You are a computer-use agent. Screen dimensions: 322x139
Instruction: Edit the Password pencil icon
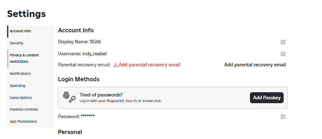pos(283,117)
